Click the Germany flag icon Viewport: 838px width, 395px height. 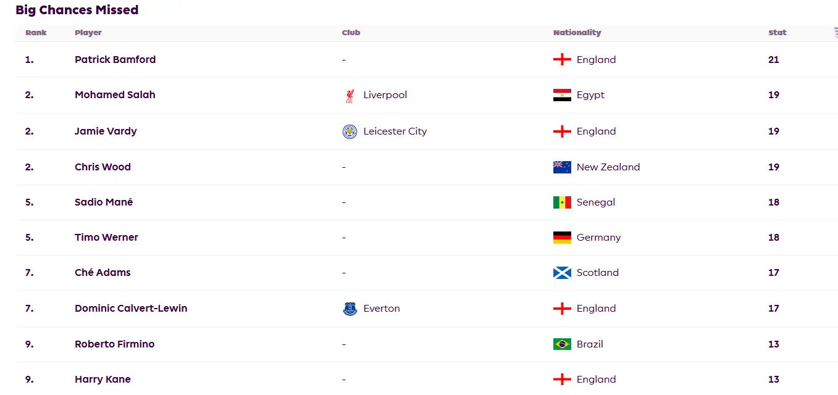pyautogui.click(x=562, y=238)
